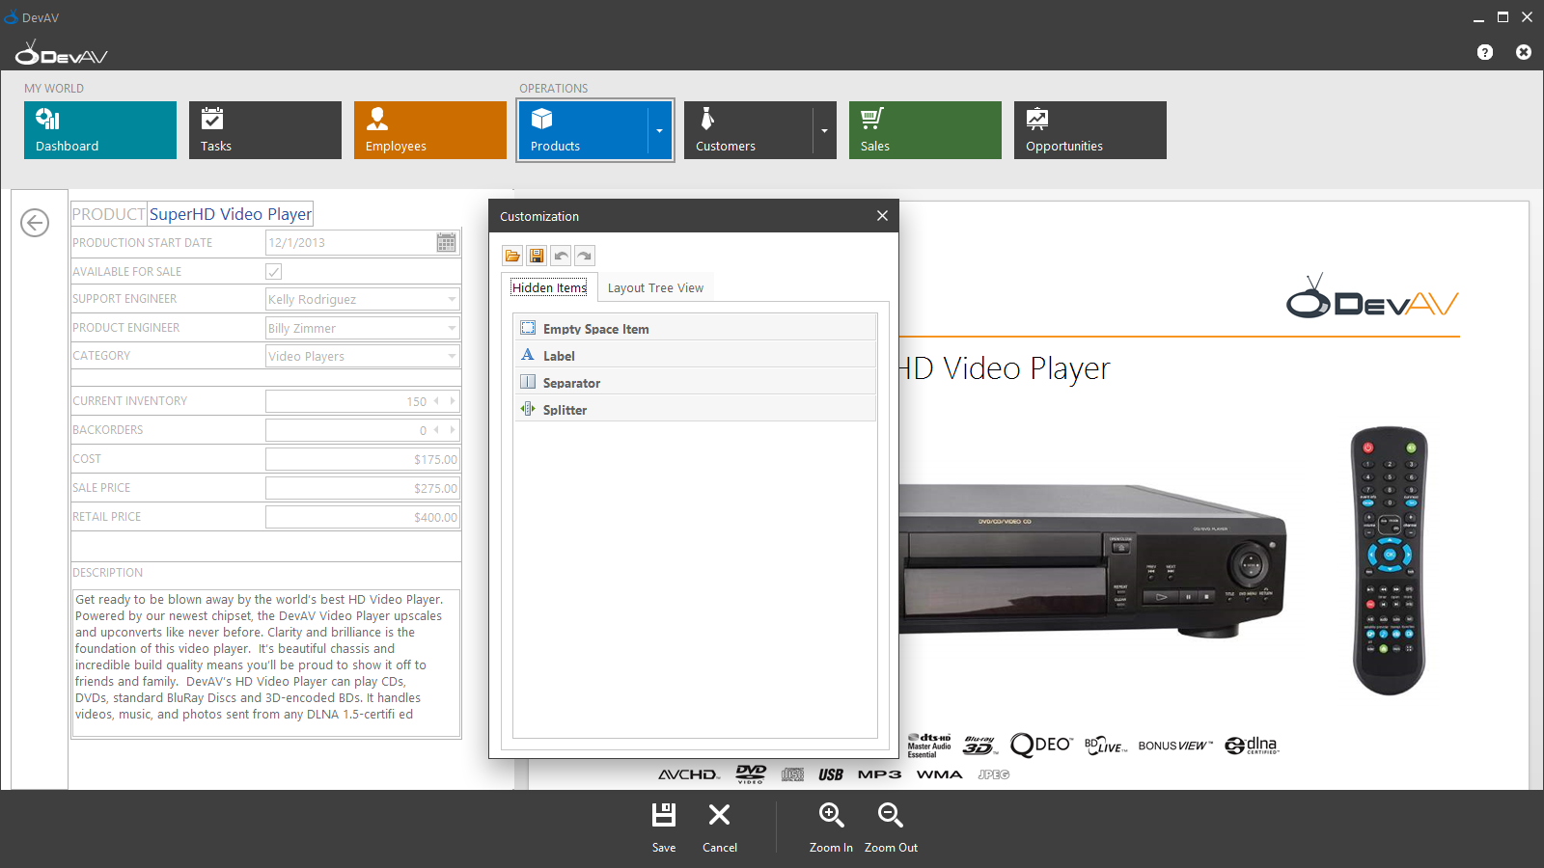Open the Employees tile
Viewport: 1544px width, 868px height.
429,130
